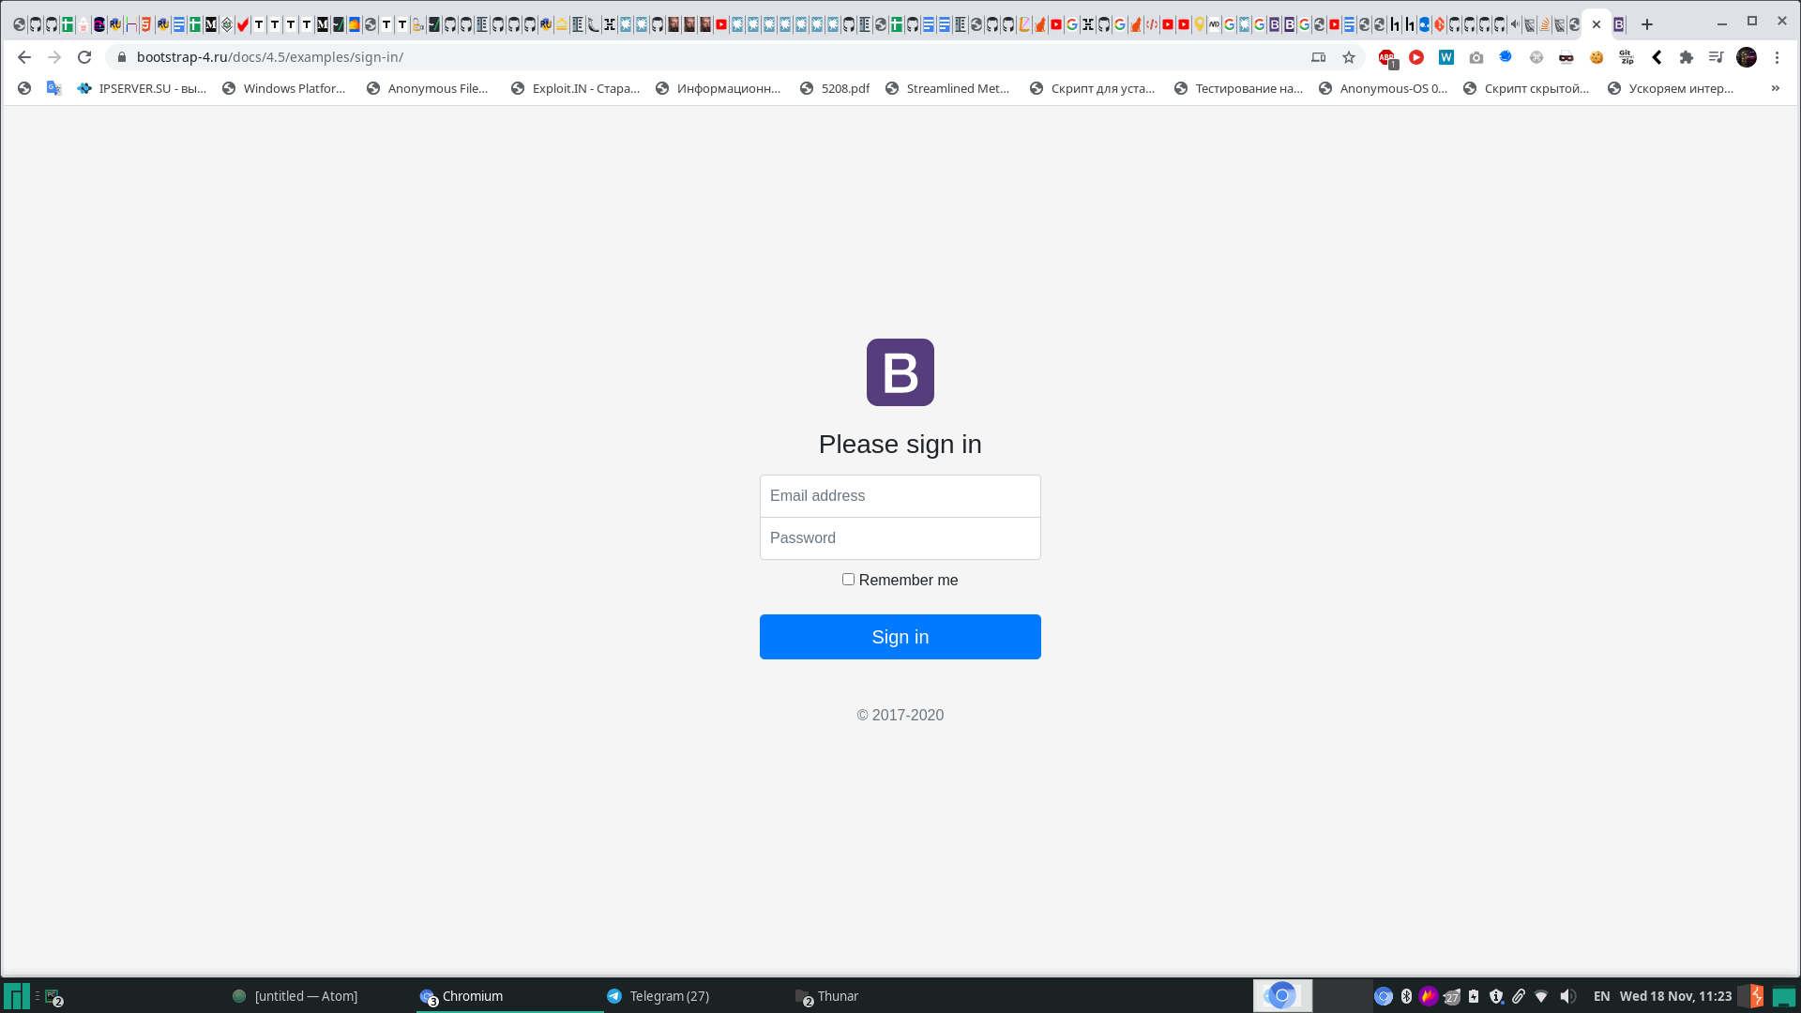Close the active sign-in tab

click(1597, 24)
